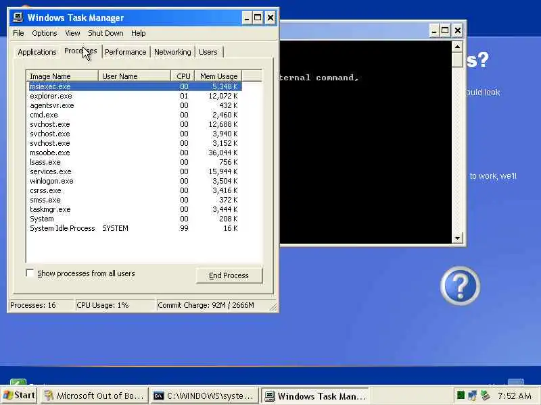Select the csrss.exe process
This screenshot has width=541, height=405.
point(135,190)
